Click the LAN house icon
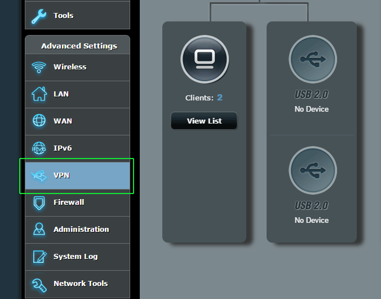Screen dimensions: 381x299 (39, 94)
